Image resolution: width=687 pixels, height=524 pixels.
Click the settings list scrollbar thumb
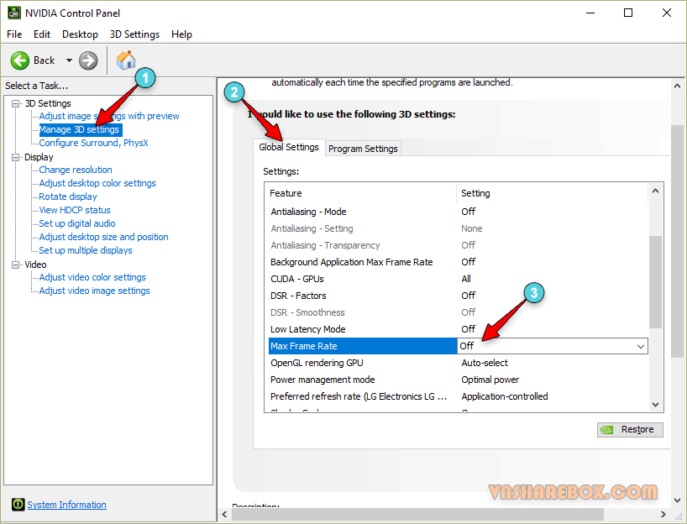click(x=655, y=282)
